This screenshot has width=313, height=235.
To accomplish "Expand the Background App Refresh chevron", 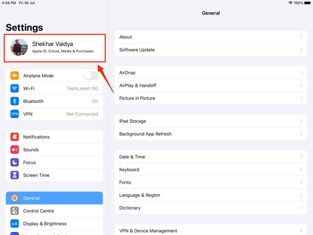I will (301, 134).
